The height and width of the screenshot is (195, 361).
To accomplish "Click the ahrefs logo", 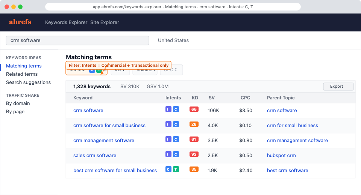I will 20,22.
